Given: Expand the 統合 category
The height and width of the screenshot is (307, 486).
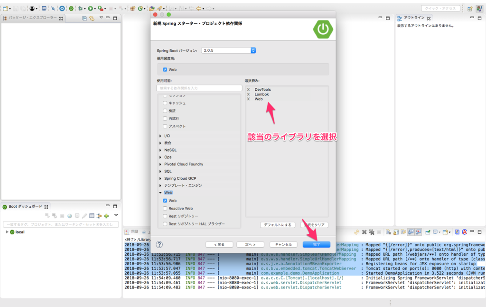Looking at the screenshot, I should (160, 143).
